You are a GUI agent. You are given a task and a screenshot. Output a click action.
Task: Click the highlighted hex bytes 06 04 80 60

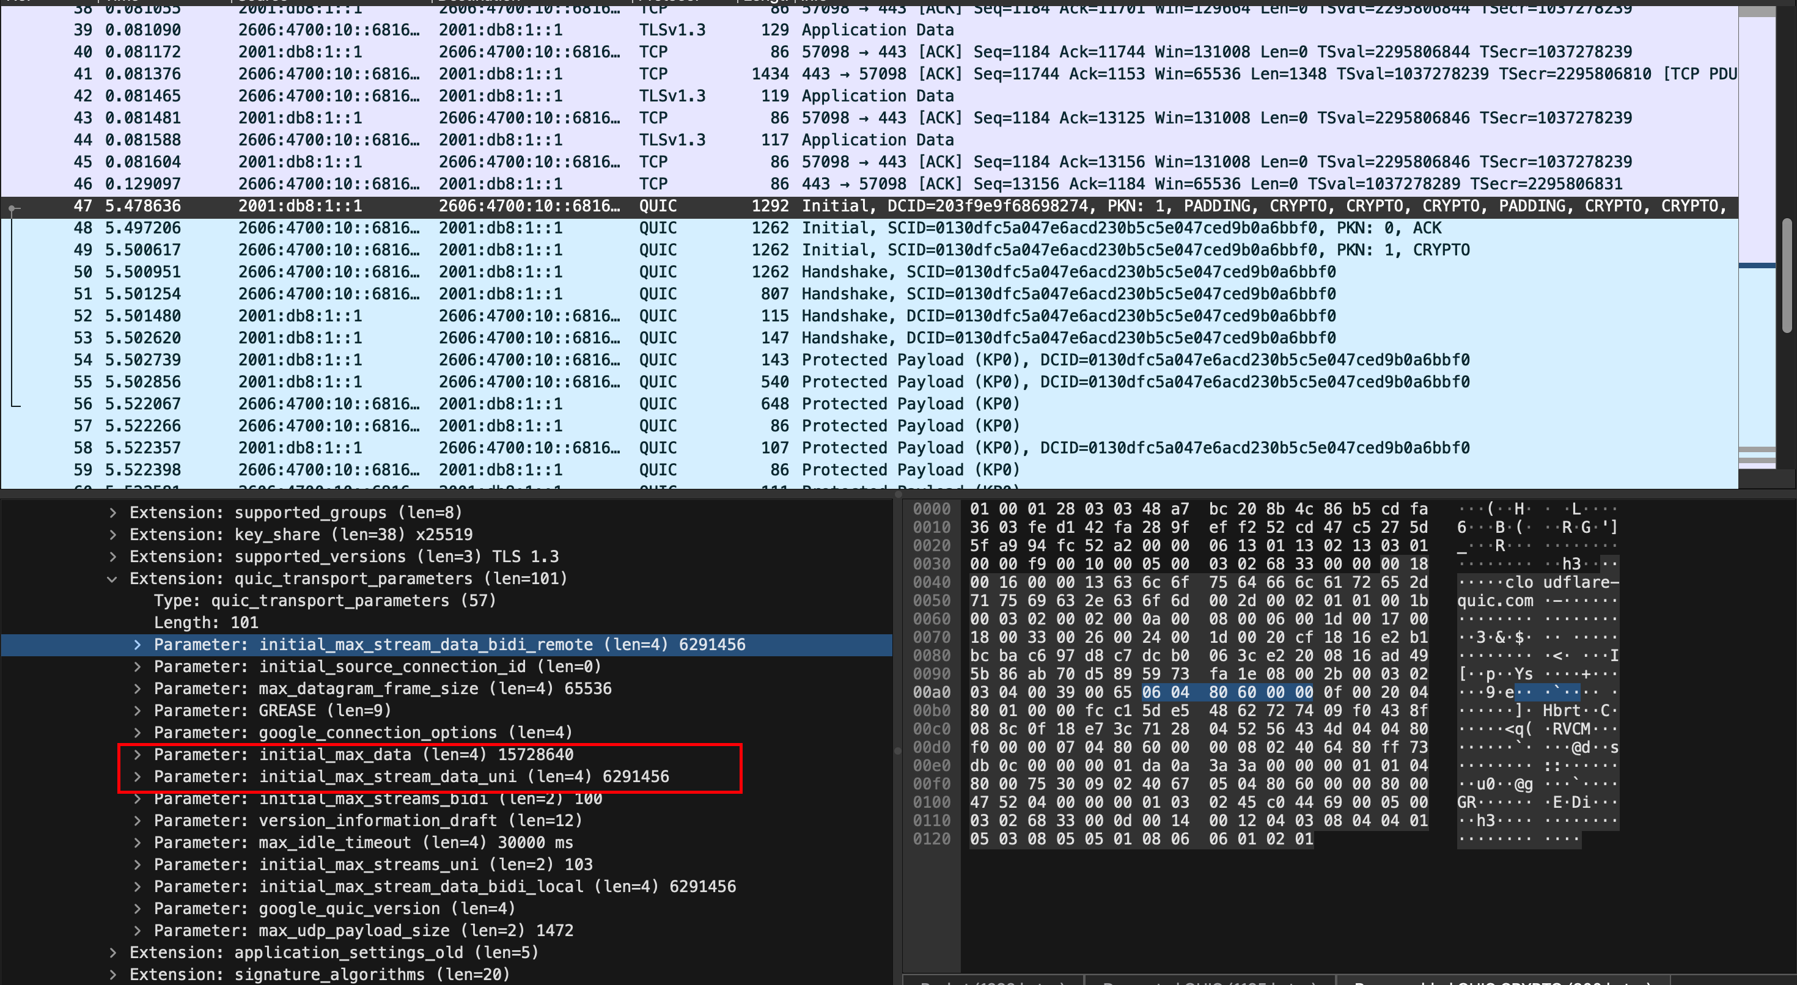coord(1228,692)
